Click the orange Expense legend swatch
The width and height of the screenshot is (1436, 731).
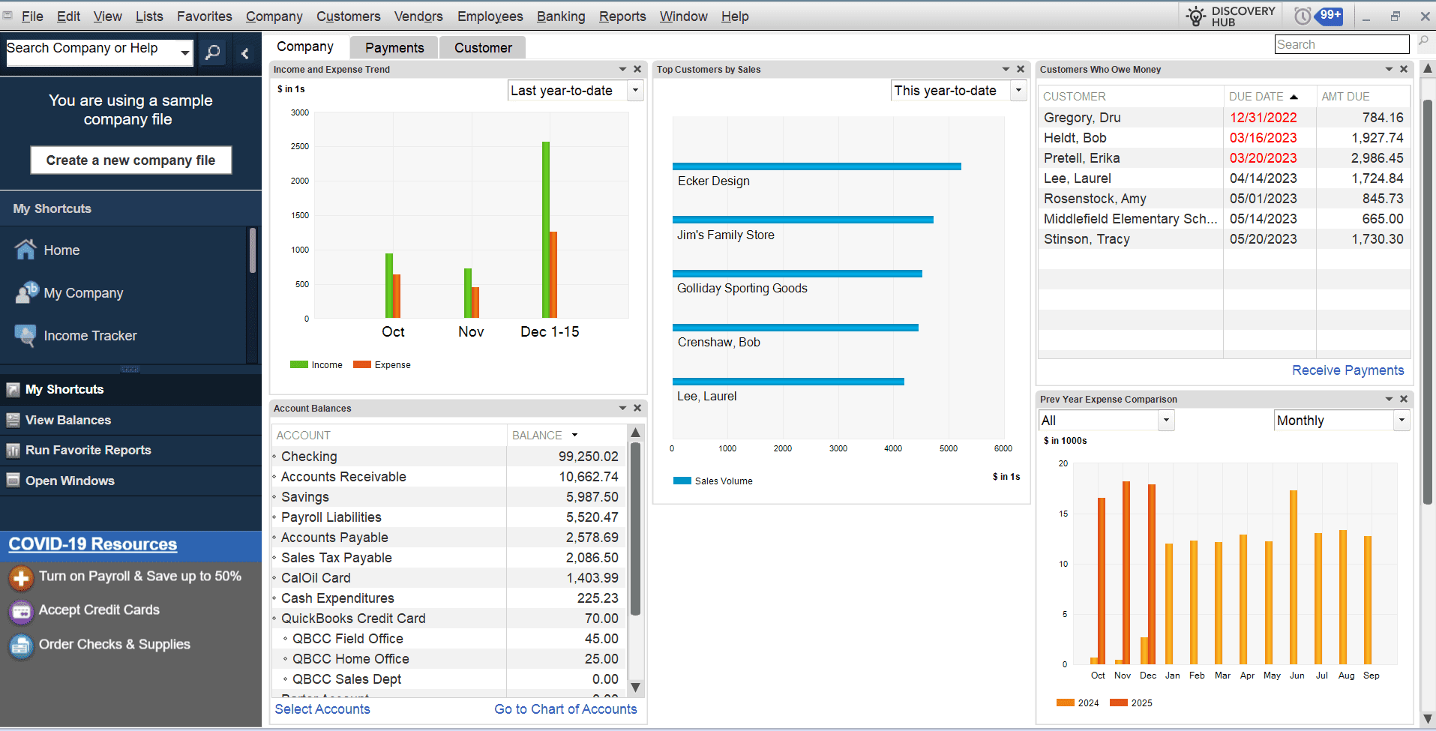pos(362,365)
